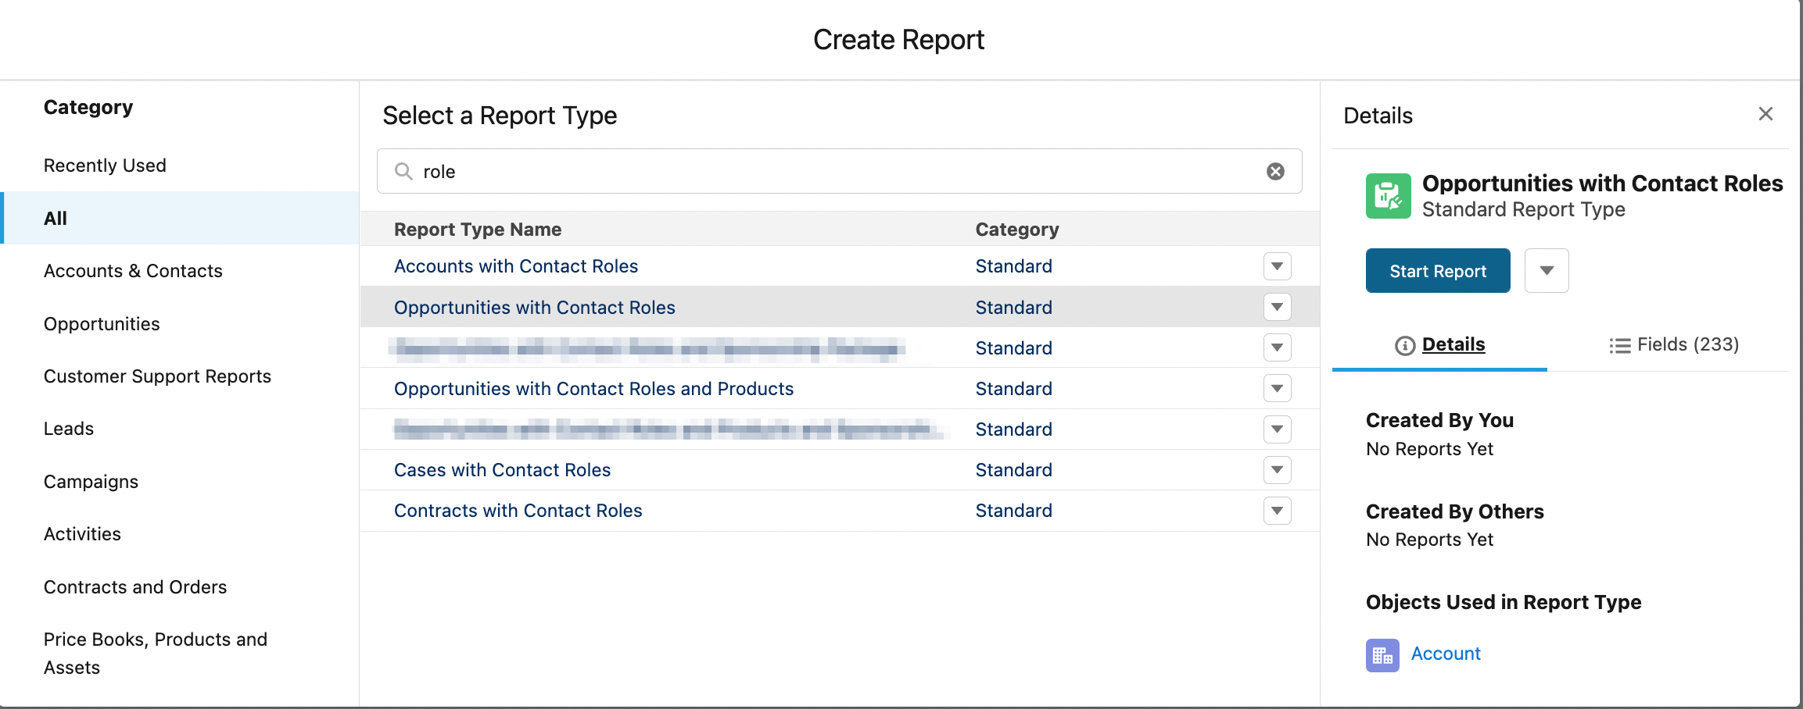
Task: Click Standard category in Cases with Contact Roles row
Action: [x=1014, y=470]
